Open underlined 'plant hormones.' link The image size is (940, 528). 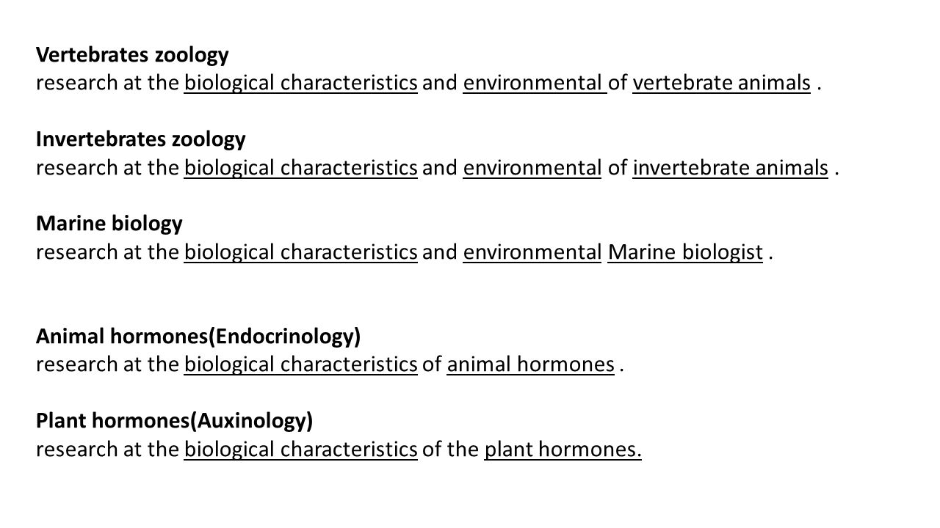click(563, 449)
